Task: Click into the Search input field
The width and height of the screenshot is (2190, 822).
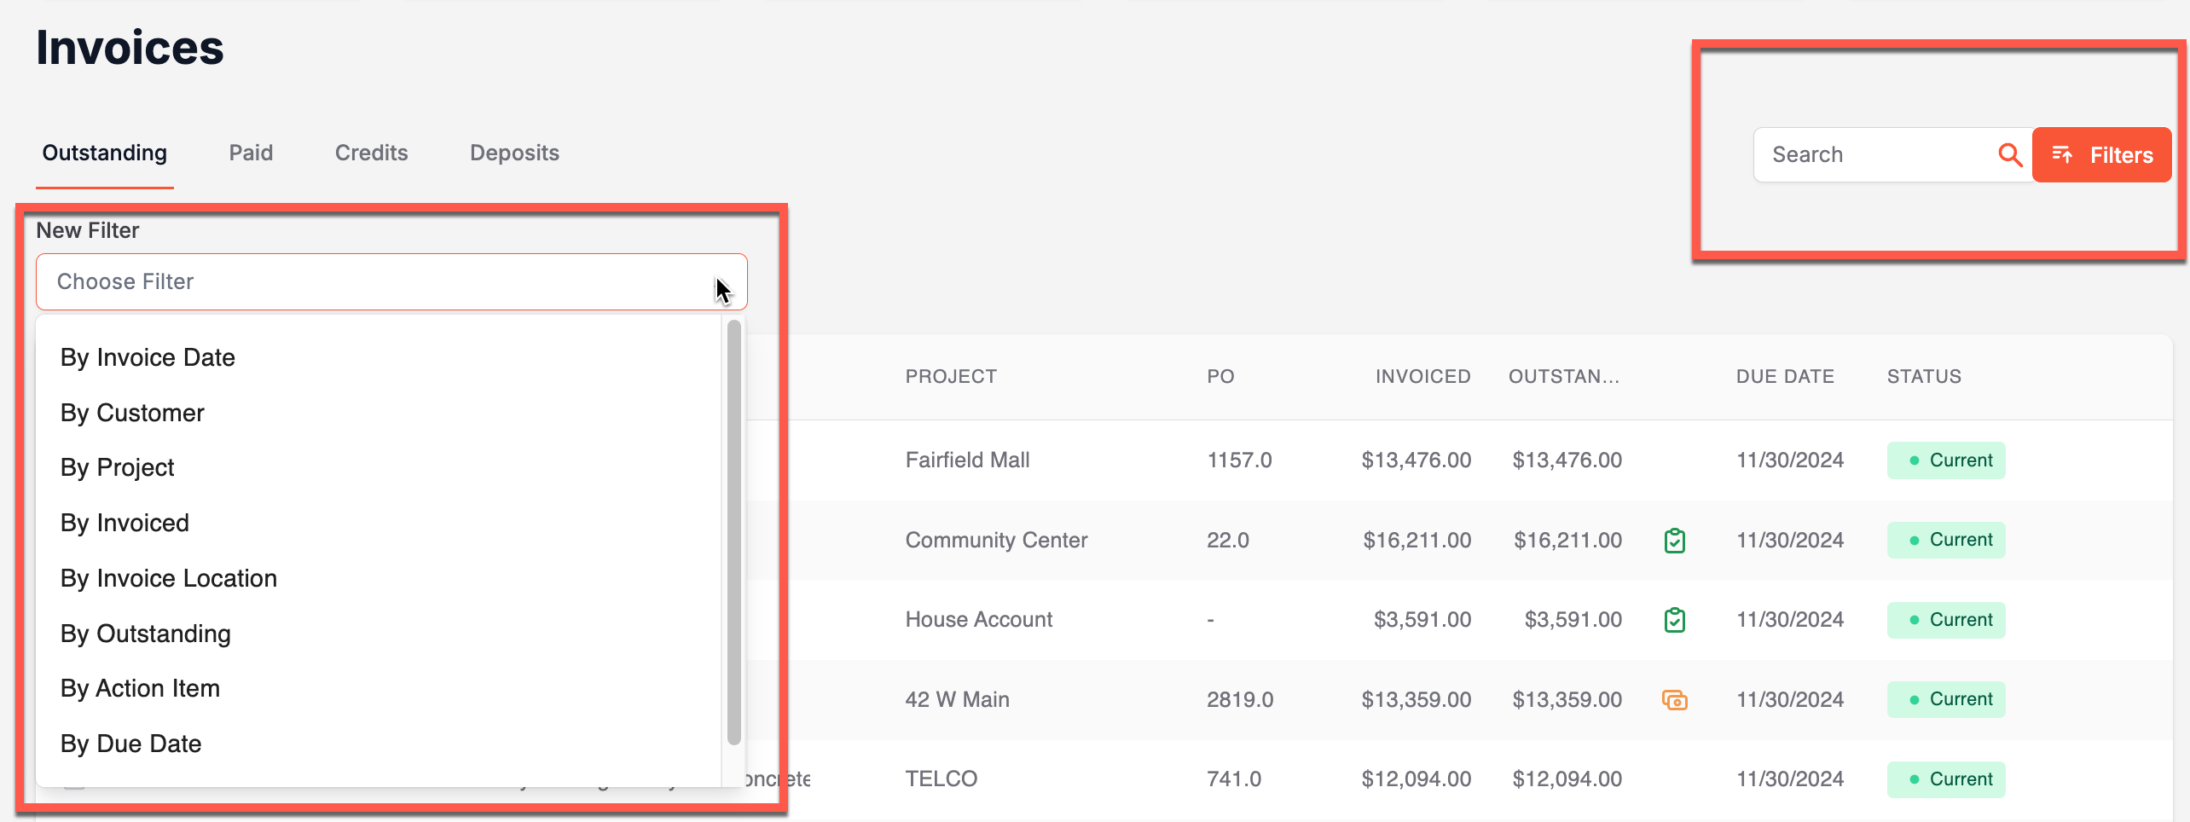Action: 1876,154
